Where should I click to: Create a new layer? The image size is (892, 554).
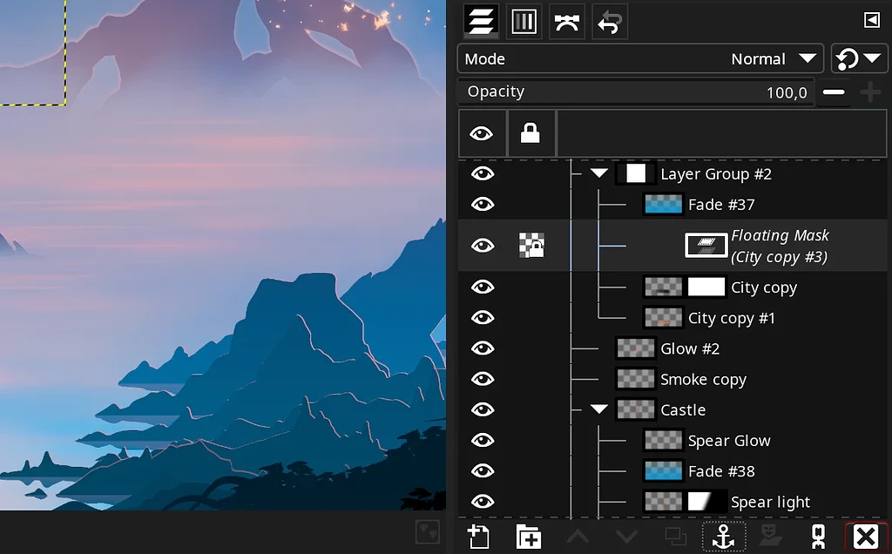478,537
